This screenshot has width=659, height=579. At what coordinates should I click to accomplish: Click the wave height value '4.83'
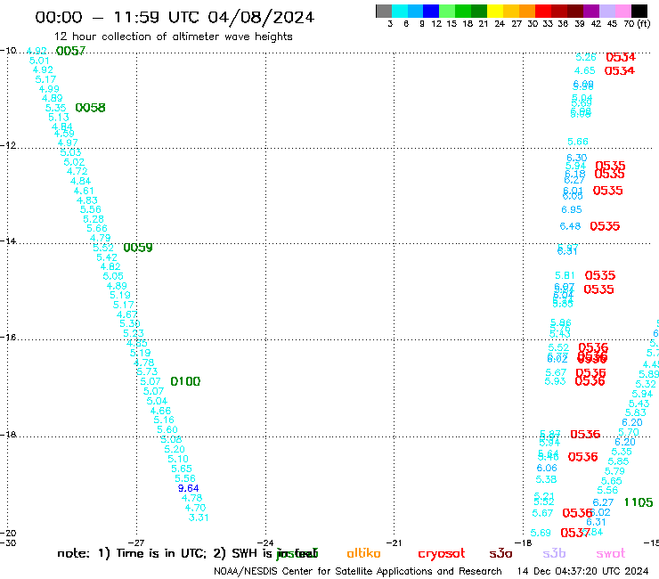point(87,200)
